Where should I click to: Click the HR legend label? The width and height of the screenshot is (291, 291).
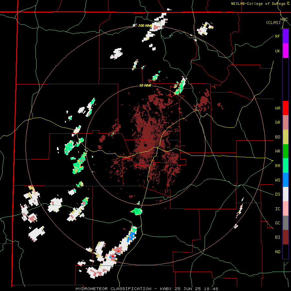coord(277,151)
